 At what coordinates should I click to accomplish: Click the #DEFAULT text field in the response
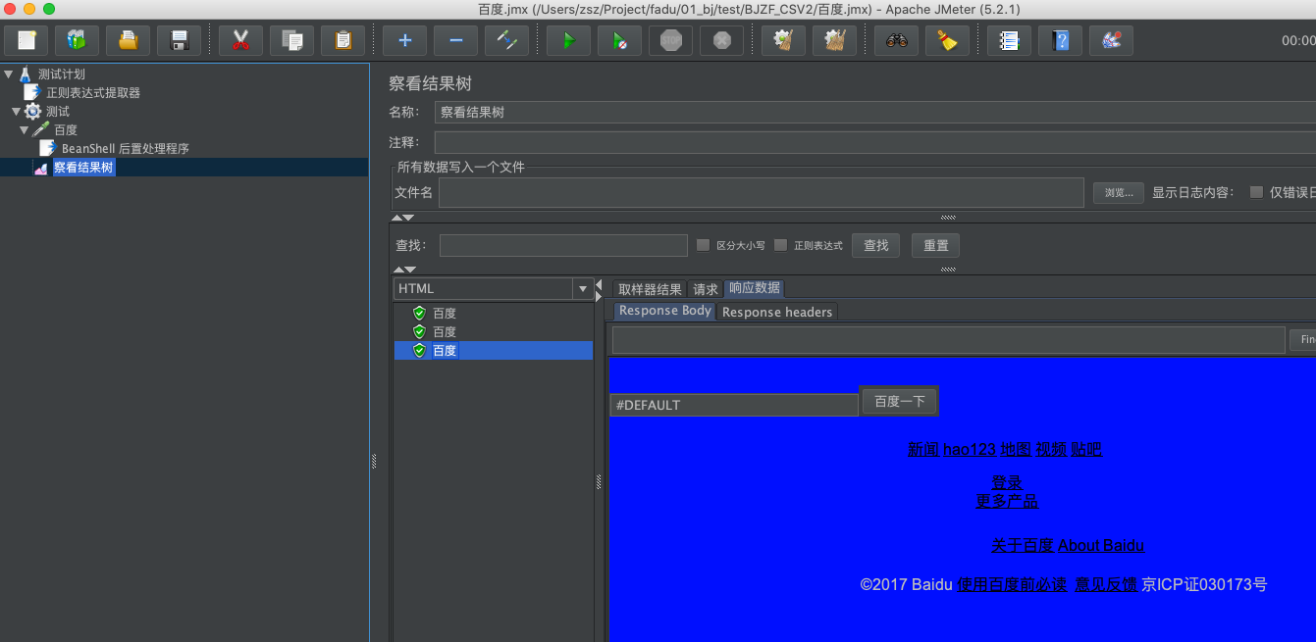[x=734, y=405]
